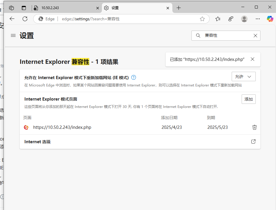Open a new tab with plus button
The height and width of the screenshot is (210, 276).
[x=179, y=8]
